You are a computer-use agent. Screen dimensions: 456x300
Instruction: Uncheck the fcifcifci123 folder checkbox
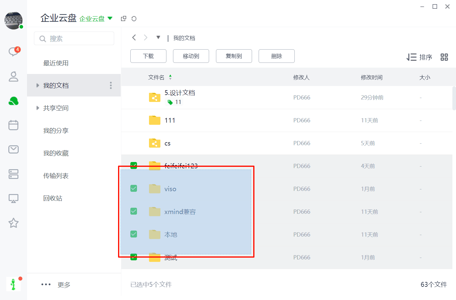pos(134,166)
